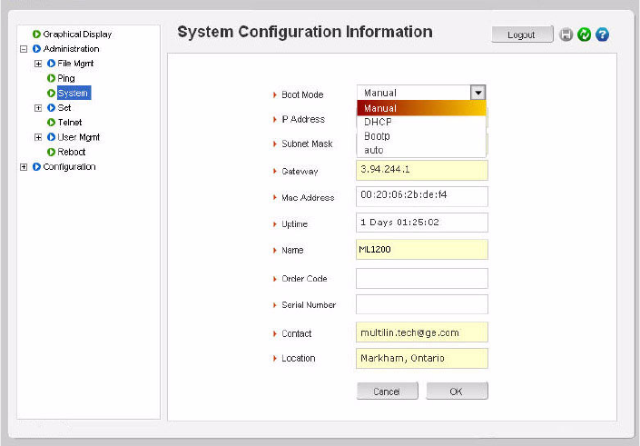Click the green Refresh icon

click(x=584, y=35)
